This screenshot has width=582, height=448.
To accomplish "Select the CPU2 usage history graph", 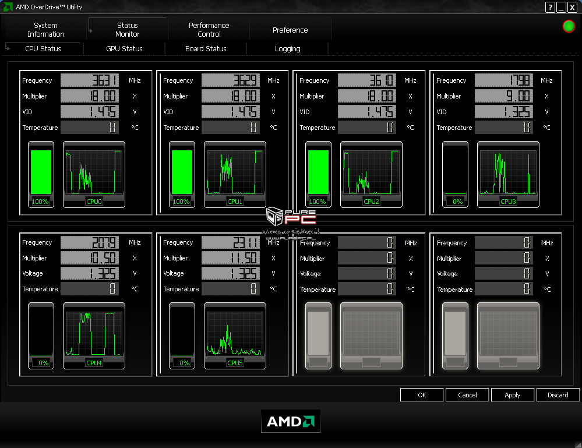I will pyautogui.click(x=371, y=174).
